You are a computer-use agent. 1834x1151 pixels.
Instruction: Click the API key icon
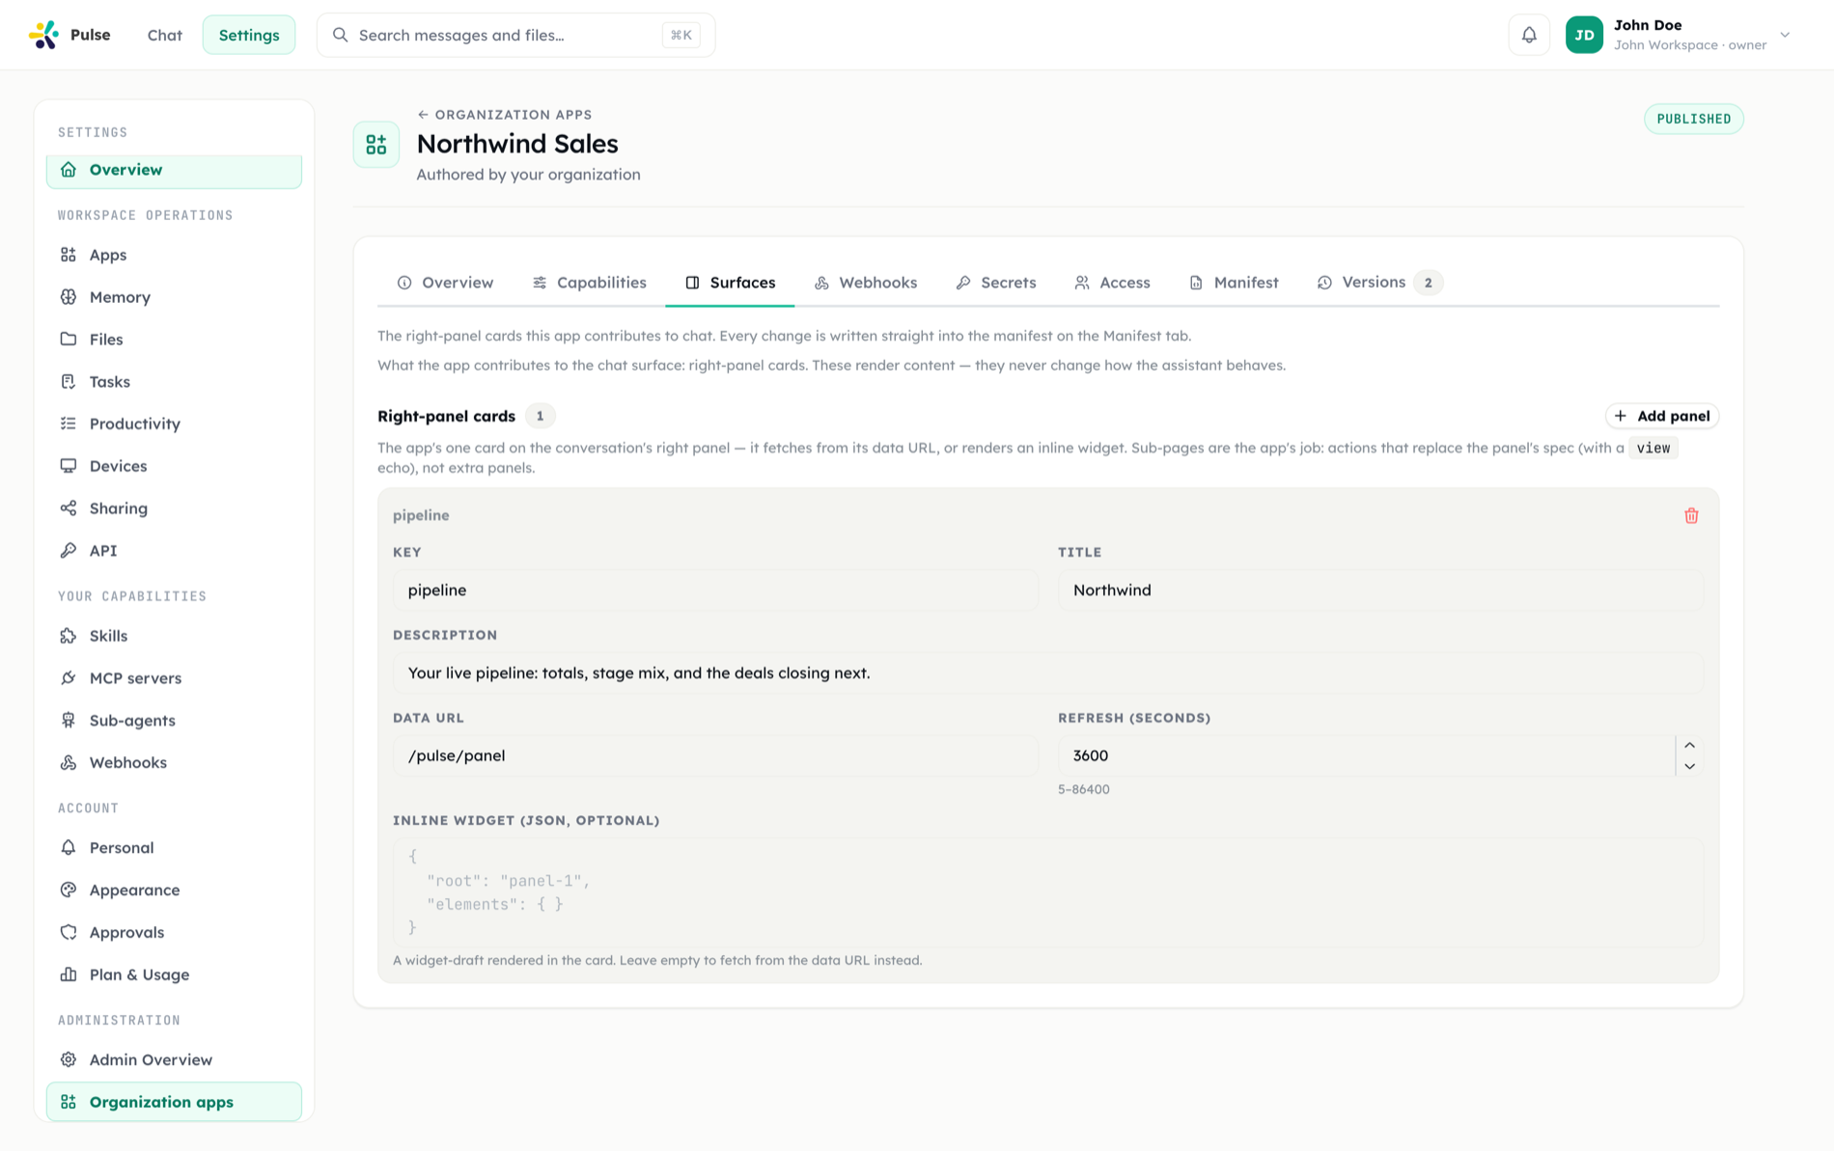point(69,550)
